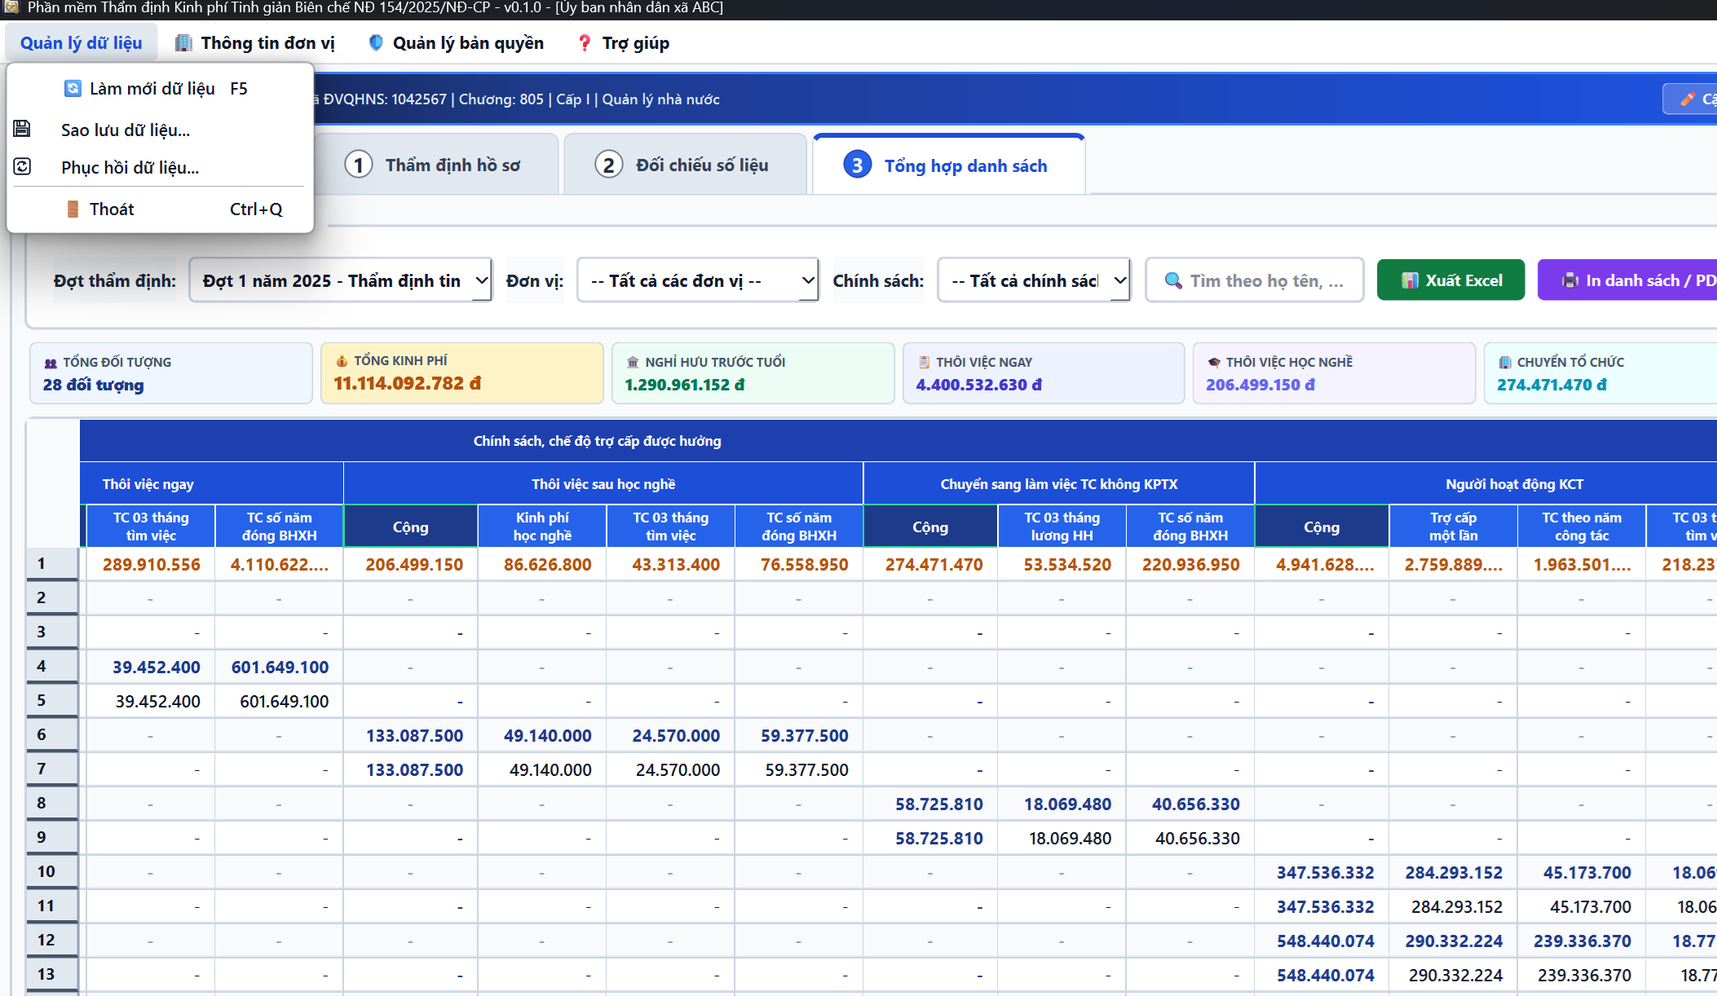
Task: Click the Xuất Excel button
Action: (1450, 280)
